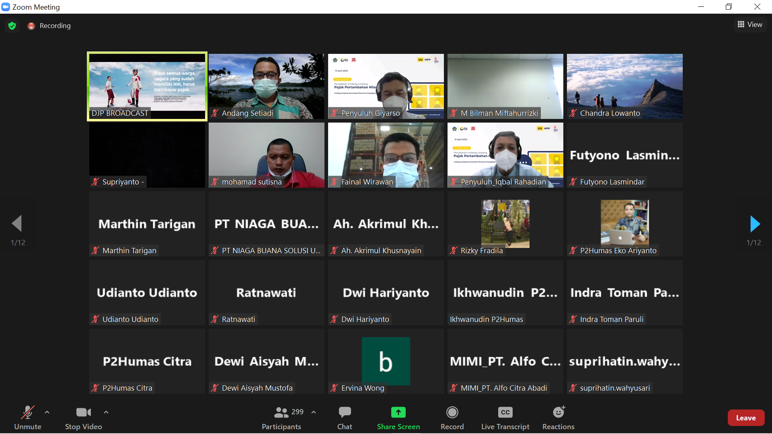This screenshot has height=434, width=772.
Task: Go to previous gallery page with left arrow
Action: 16,224
